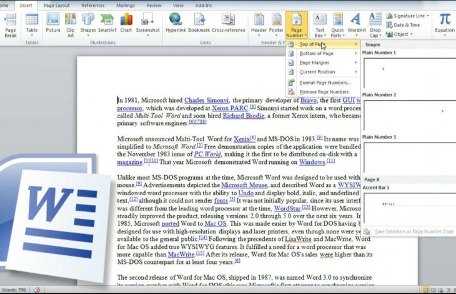456x294 pixels.
Task: Insert a Picture from file
Action: click(x=53, y=23)
